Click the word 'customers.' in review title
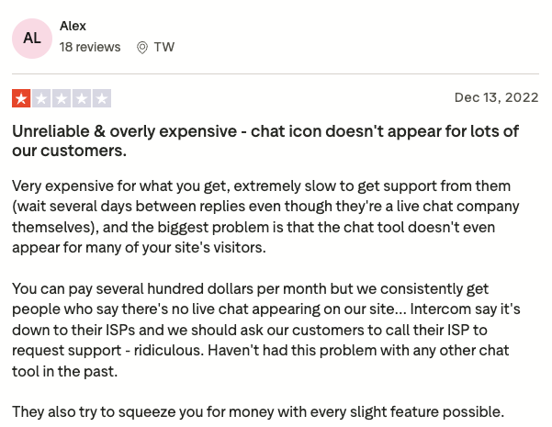The width and height of the screenshot is (552, 427). pyautogui.click(x=84, y=151)
